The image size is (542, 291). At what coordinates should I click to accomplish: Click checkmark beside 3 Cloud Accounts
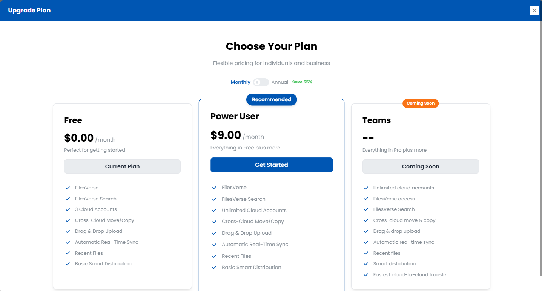click(68, 209)
